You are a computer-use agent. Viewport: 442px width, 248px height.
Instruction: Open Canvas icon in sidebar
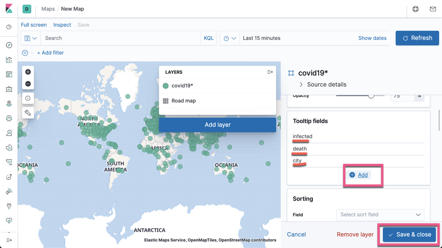[x=9, y=89]
